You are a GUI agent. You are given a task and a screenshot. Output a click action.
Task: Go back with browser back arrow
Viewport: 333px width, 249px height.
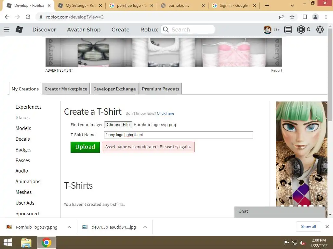click(7, 17)
